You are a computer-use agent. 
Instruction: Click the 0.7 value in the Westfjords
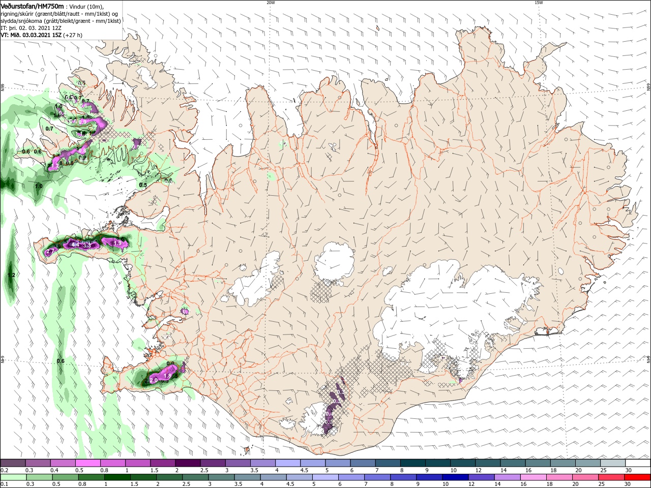click(49, 129)
